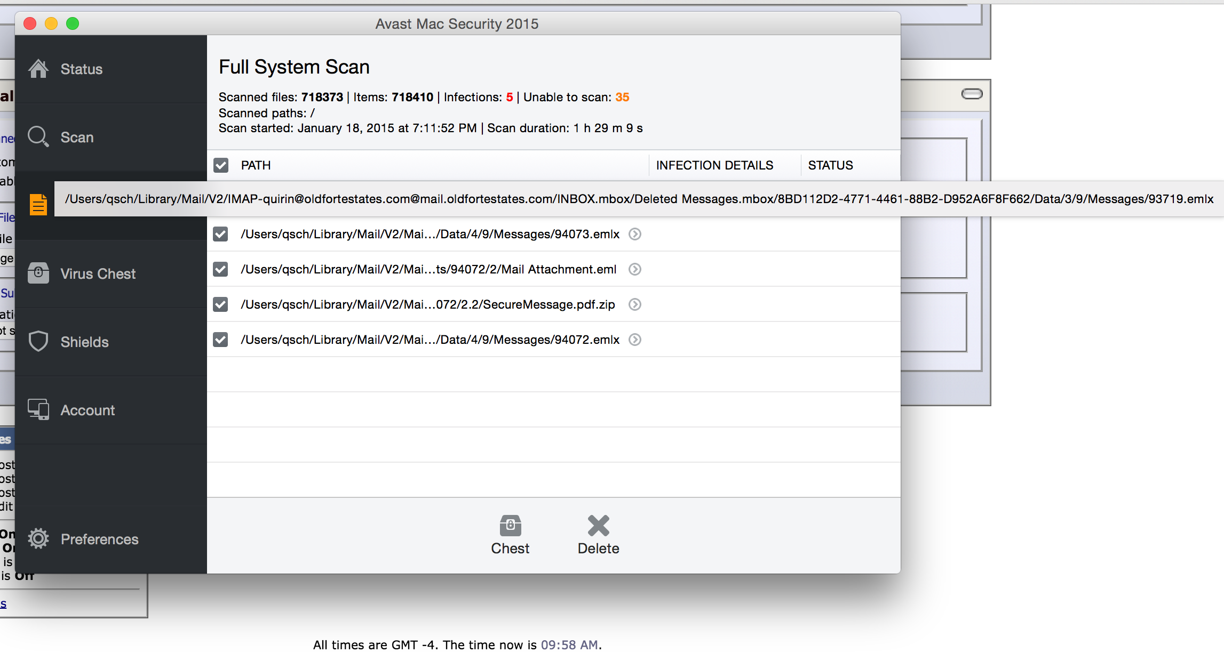The width and height of the screenshot is (1224, 661).
Task: Click the Shields shield icon
Action: point(38,342)
